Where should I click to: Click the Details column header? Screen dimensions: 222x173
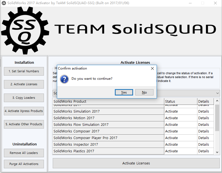205,102
